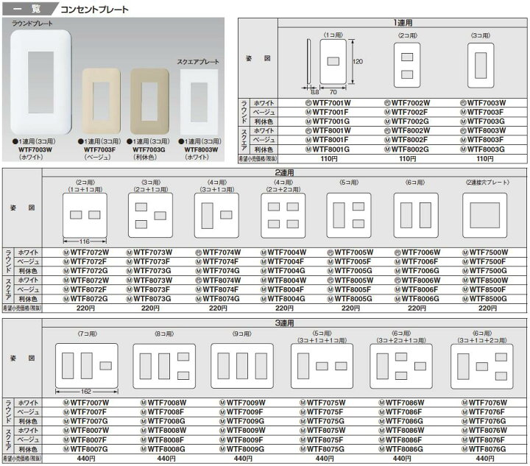Select the 1コ用 single plate diagram

click(x=333, y=62)
